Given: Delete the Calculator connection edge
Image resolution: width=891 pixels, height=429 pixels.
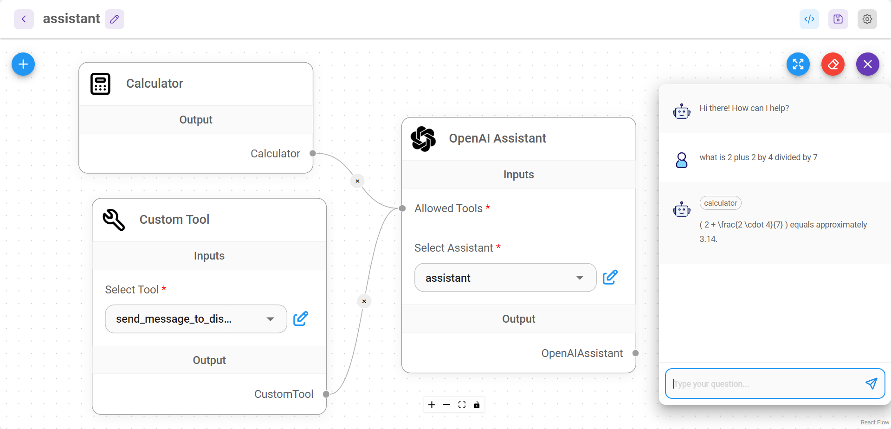Looking at the screenshot, I should [357, 181].
